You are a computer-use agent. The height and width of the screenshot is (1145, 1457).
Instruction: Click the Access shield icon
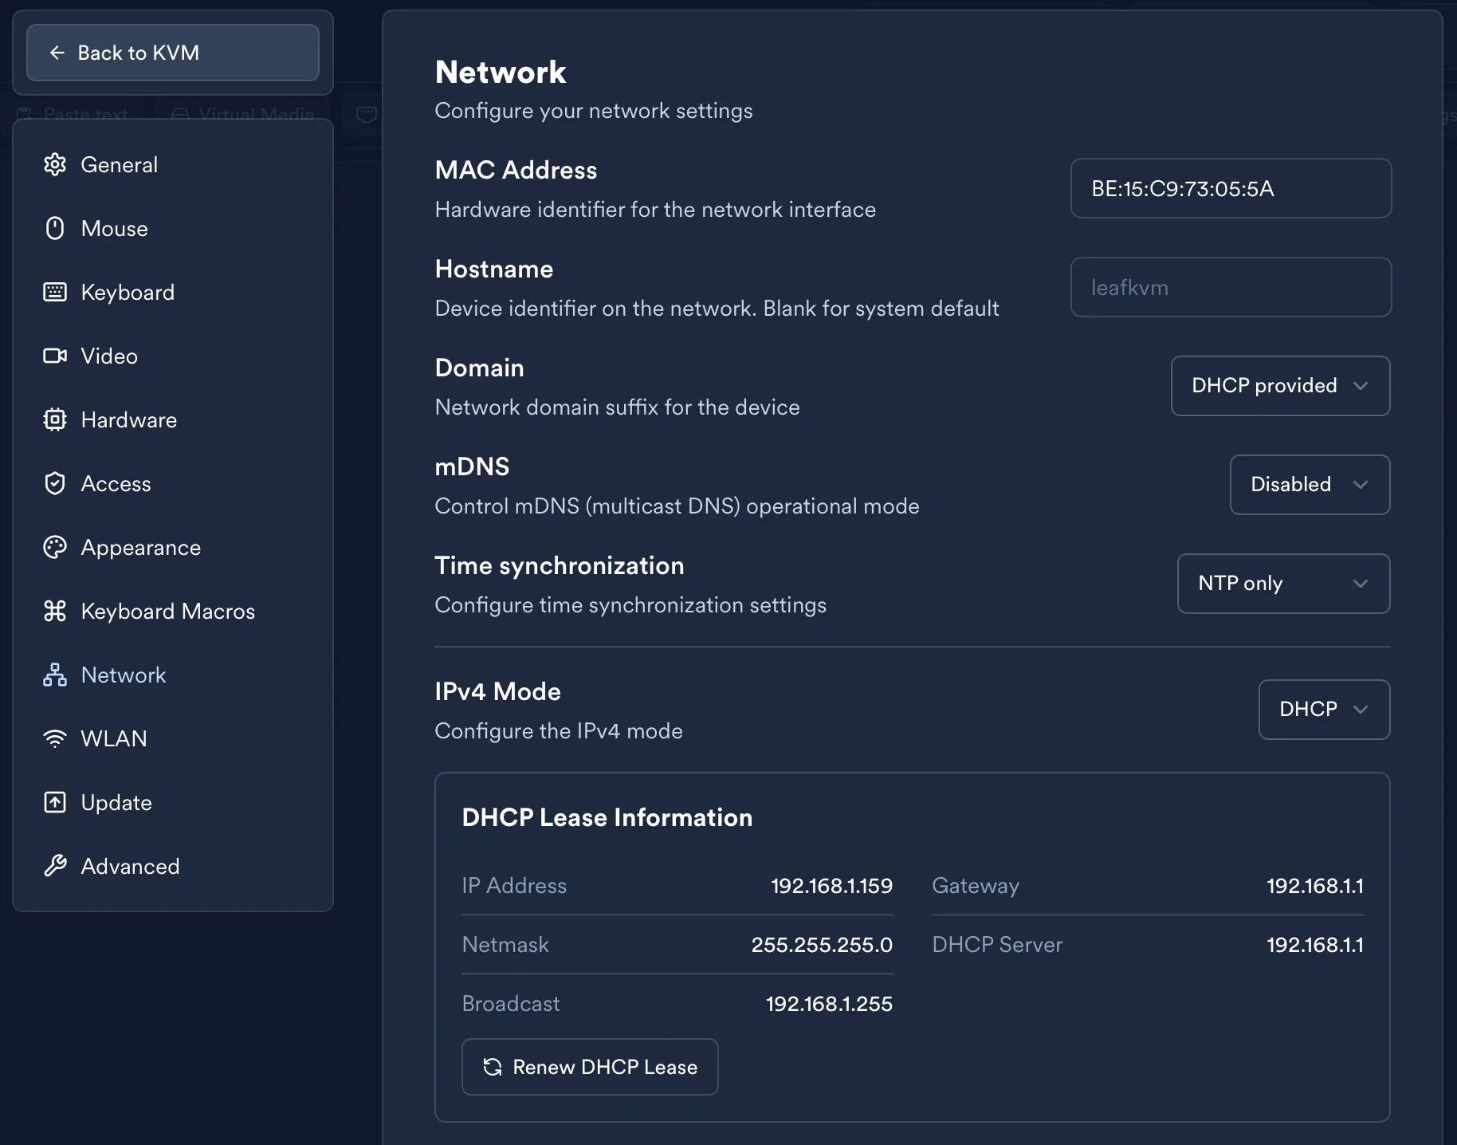(55, 483)
